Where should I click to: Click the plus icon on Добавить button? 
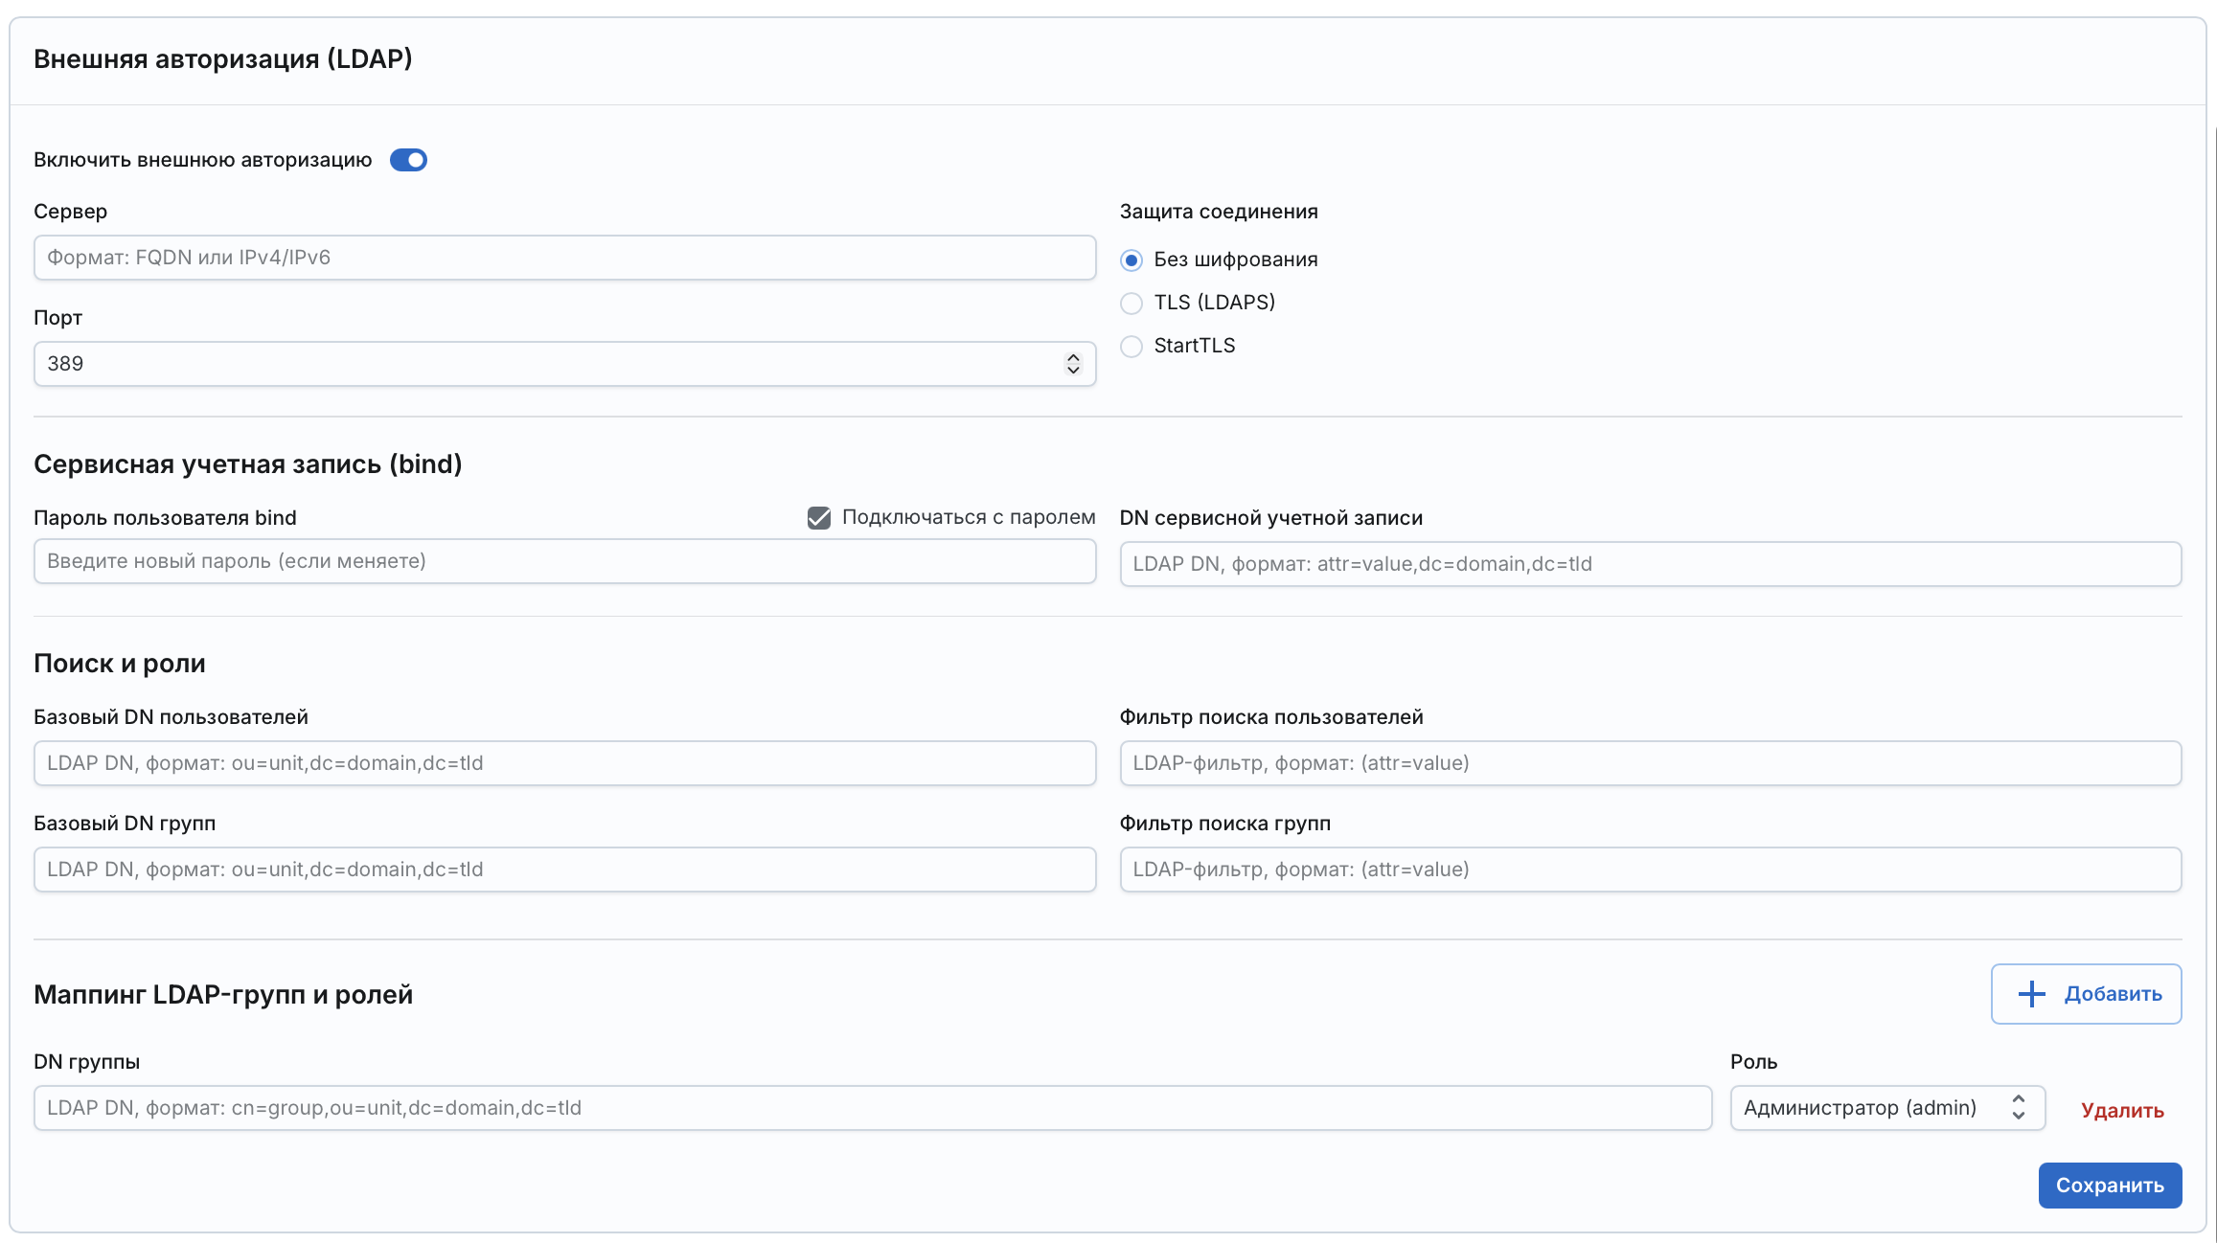2031,994
